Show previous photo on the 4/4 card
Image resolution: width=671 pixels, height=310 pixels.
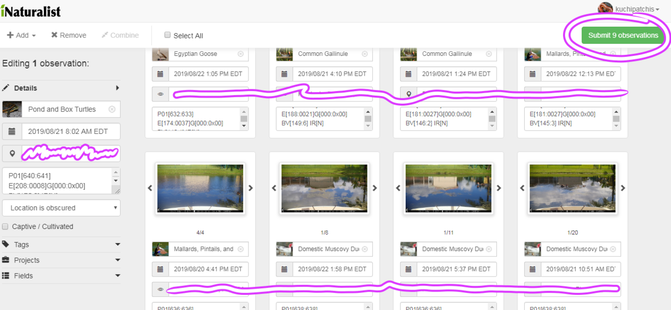pyautogui.click(x=150, y=188)
